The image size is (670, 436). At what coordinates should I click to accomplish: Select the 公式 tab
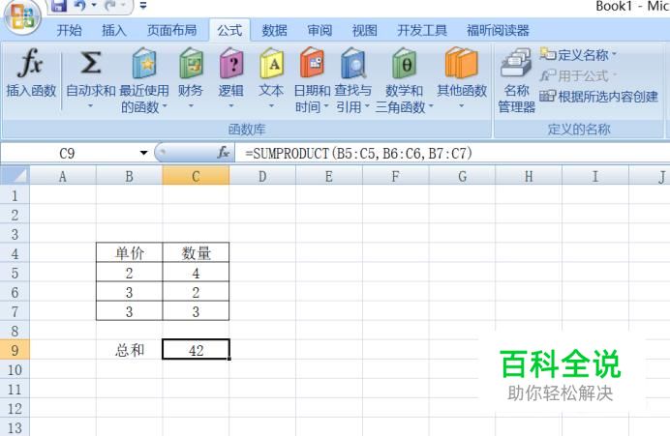click(229, 30)
